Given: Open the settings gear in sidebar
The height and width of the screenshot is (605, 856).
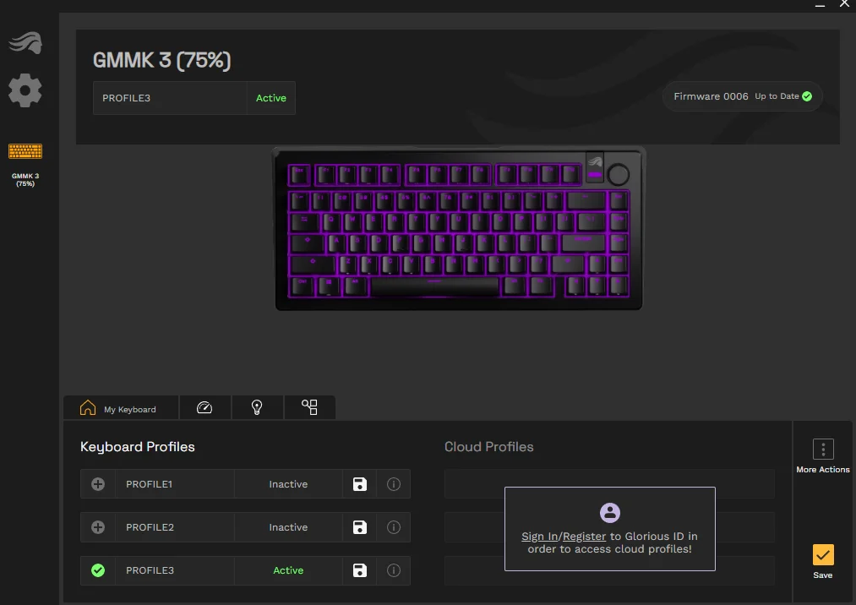Looking at the screenshot, I should click(25, 90).
